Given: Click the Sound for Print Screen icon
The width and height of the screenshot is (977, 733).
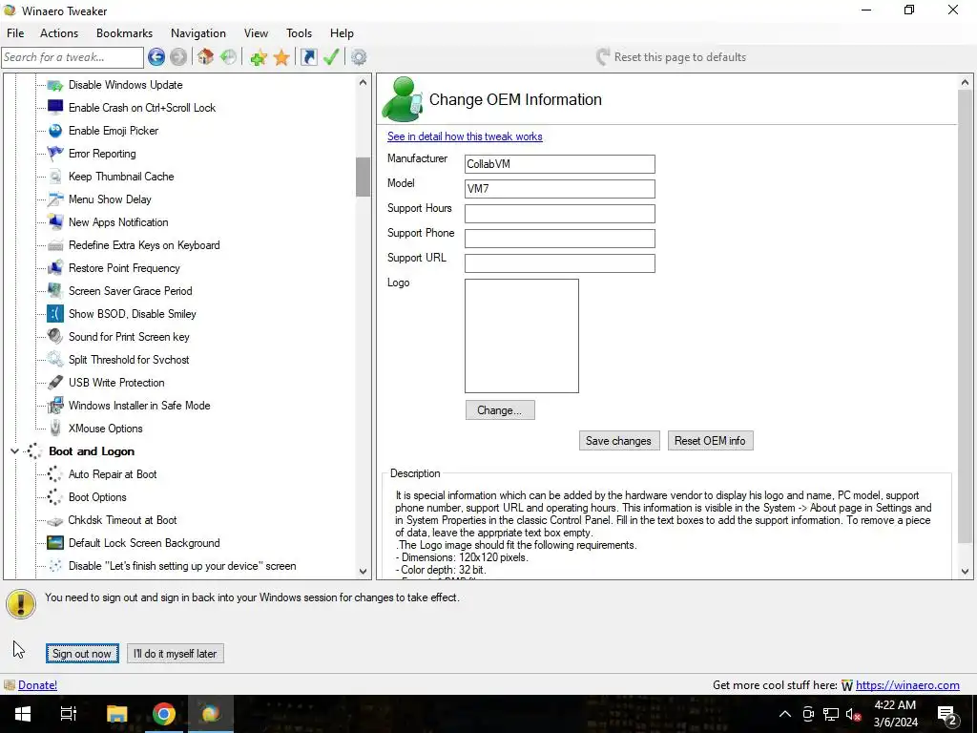Looking at the screenshot, I should click(x=54, y=337).
